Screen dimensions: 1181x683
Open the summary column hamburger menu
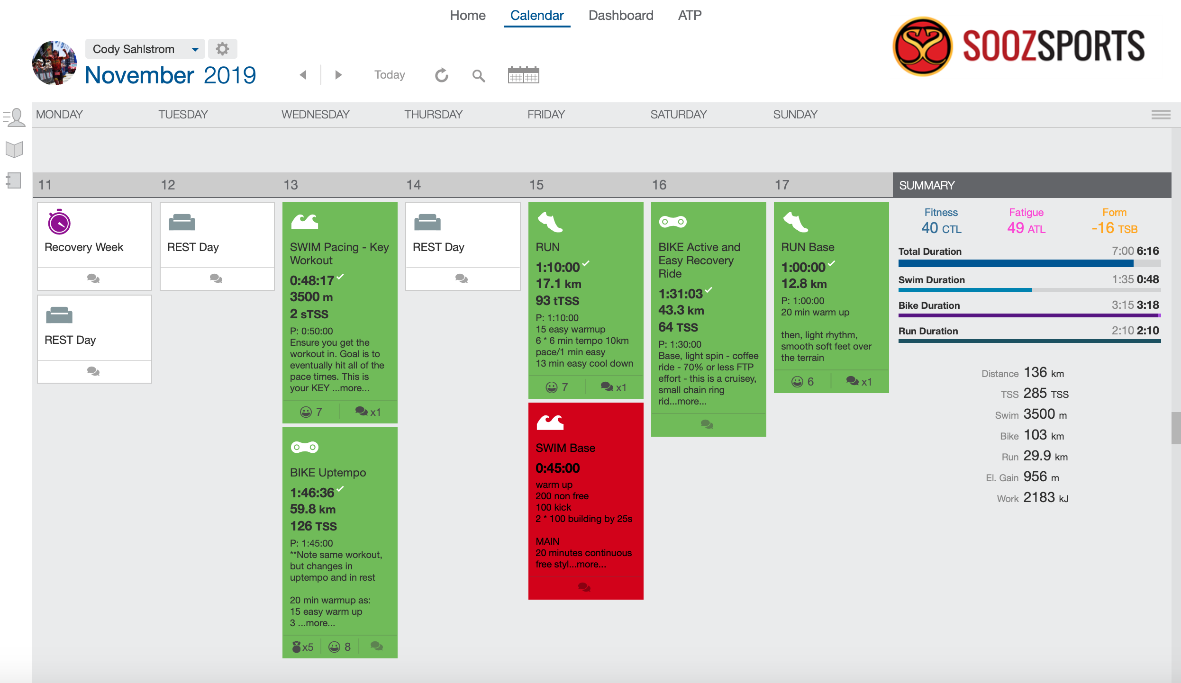pyautogui.click(x=1161, y=115)
